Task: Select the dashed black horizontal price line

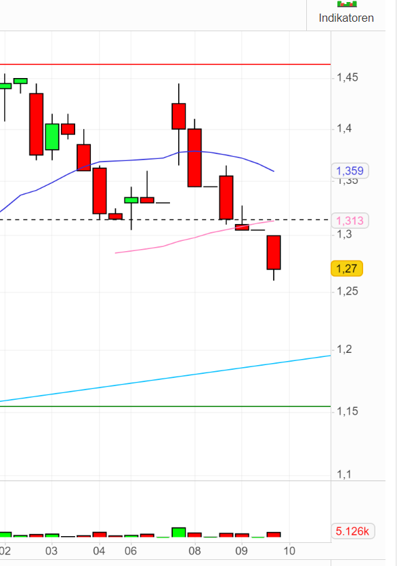Action: (x=165, y=219)
